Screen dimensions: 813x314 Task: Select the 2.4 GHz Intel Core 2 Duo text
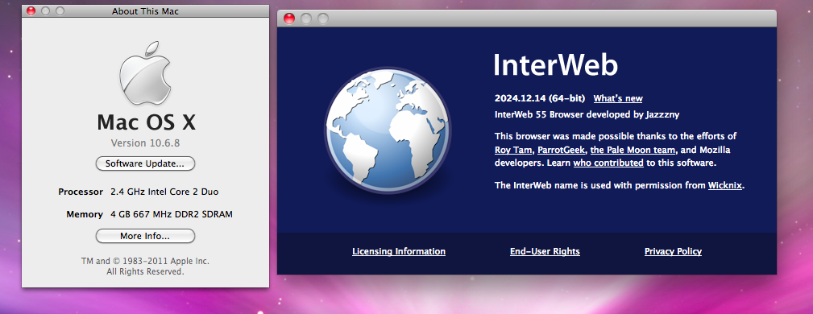164,192
